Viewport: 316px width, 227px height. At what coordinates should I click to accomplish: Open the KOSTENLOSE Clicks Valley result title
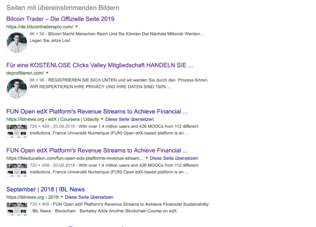(x=100, y=65)
